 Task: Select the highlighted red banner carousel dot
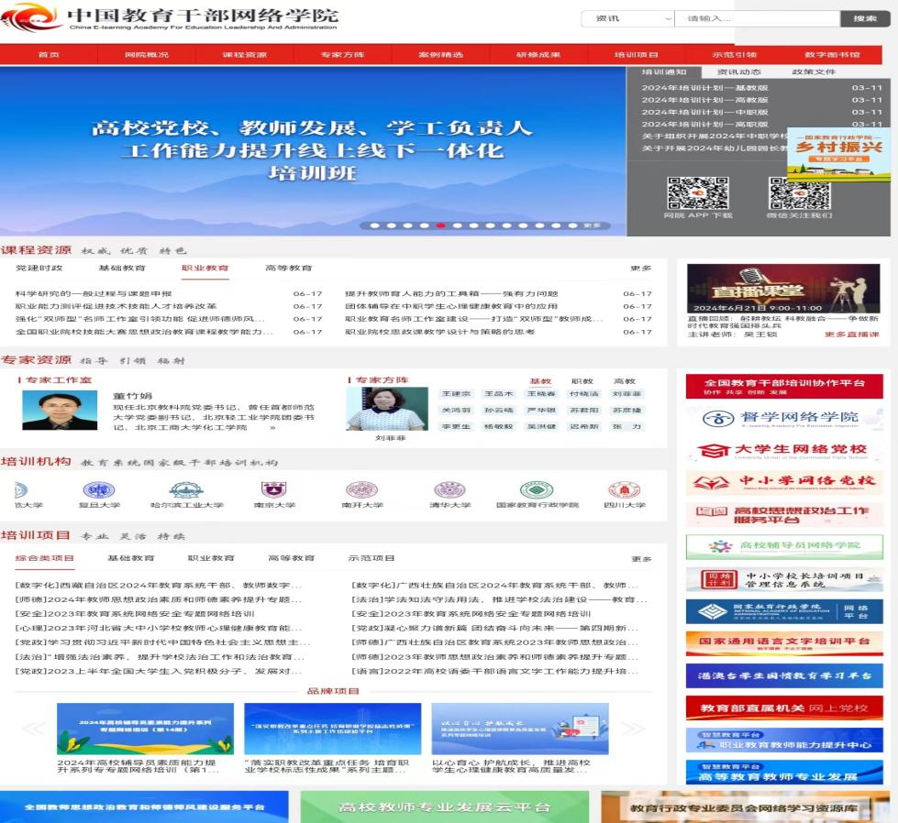pyautogui.click(x=441, y=225)
